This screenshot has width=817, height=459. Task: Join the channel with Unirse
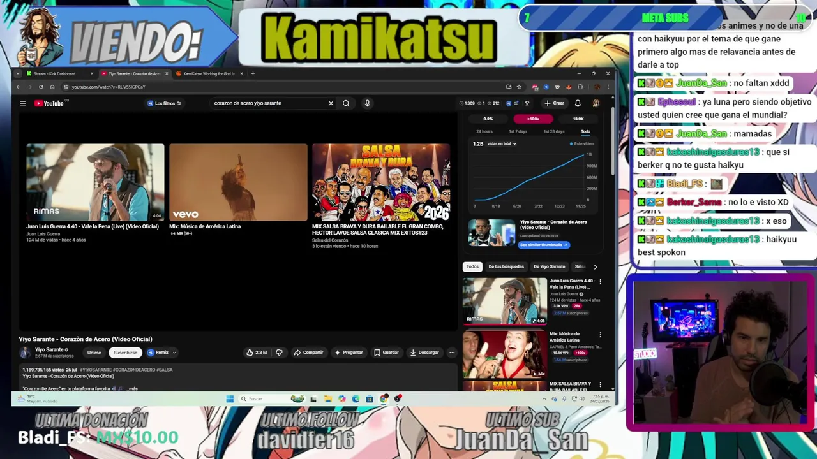(x=94, y=353)
